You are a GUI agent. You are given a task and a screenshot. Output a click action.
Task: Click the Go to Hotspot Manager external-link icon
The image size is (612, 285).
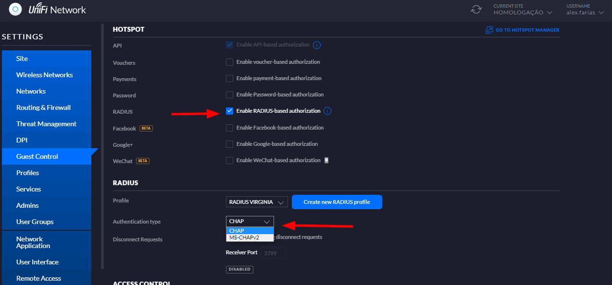tap(489, 30)
